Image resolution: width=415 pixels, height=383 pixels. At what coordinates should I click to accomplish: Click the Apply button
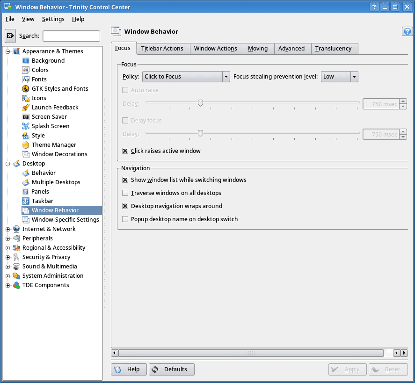click(x=348, y=369)
